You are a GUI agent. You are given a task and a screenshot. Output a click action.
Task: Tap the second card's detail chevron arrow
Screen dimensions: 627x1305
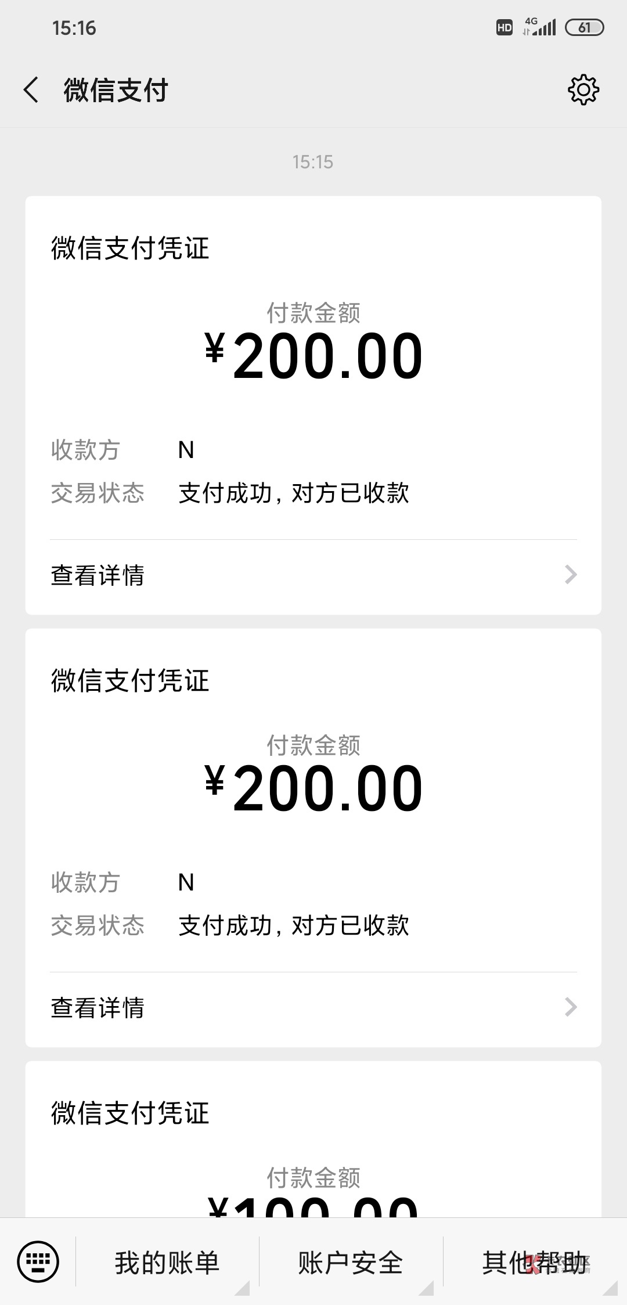point(571,1007)
